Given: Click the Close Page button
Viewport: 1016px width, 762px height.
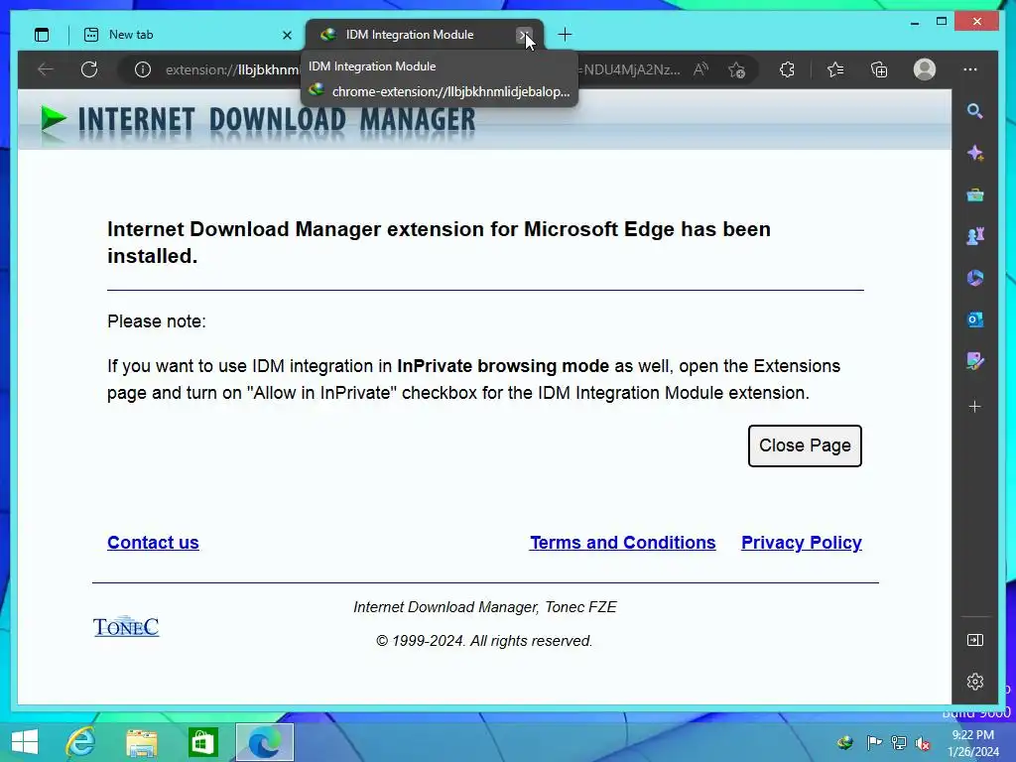Looking at the screenshot, I should pyautogui.click(x=805, y=445).
